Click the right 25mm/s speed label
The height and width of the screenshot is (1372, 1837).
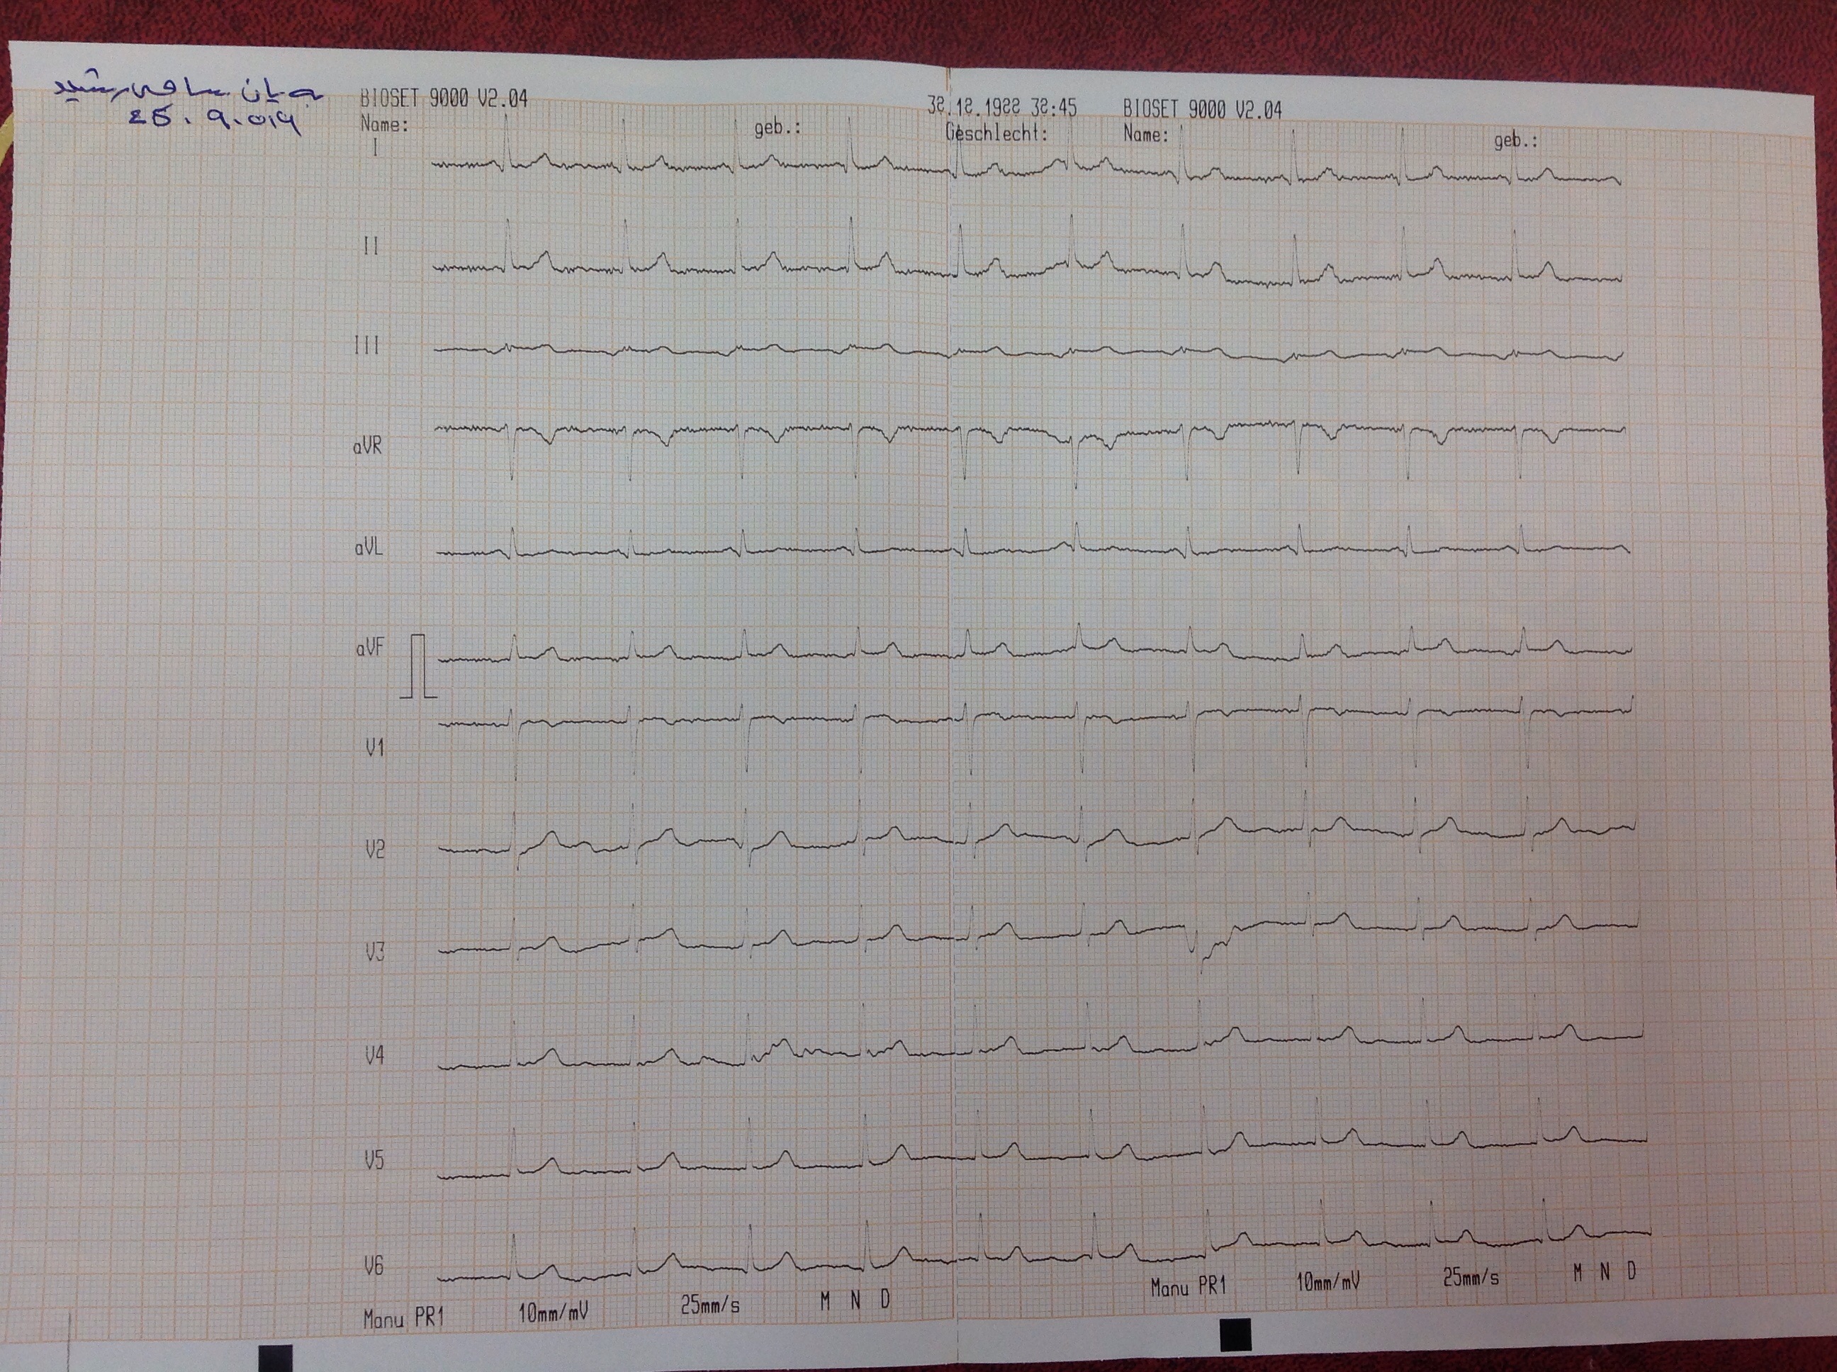coord(1471,1277)
